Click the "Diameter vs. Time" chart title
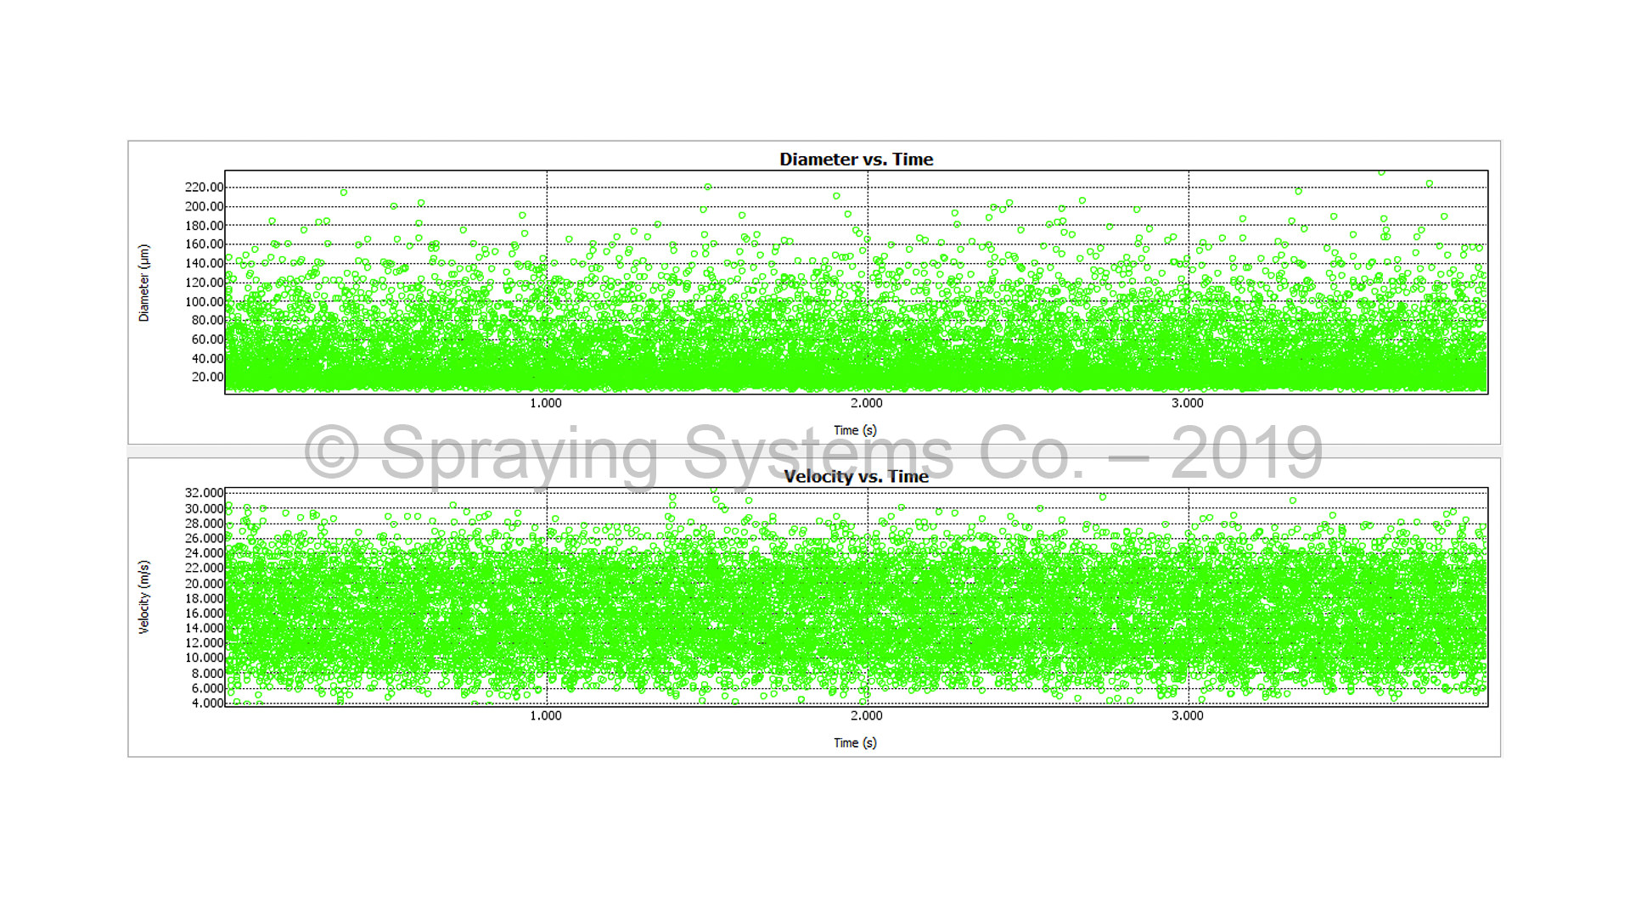Image resolution: width=1630 pixels, height=913 pixels. (856, 160)
